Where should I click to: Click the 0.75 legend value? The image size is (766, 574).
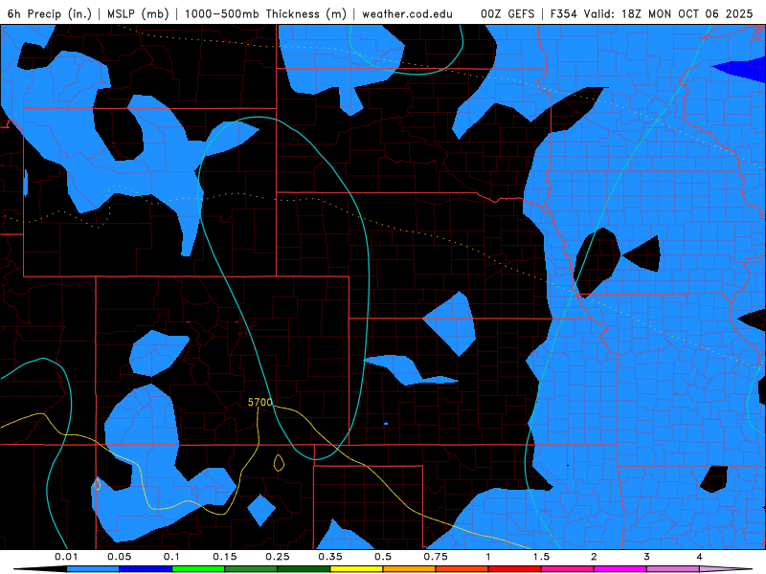tap(436, 557)
